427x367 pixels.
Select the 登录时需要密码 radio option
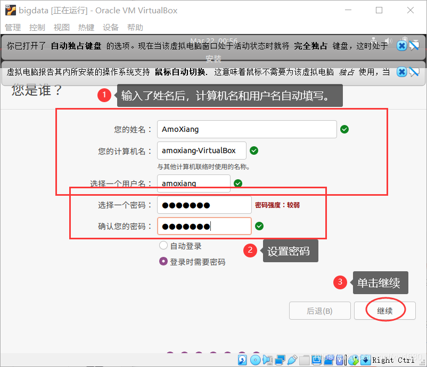pos(163,262)
